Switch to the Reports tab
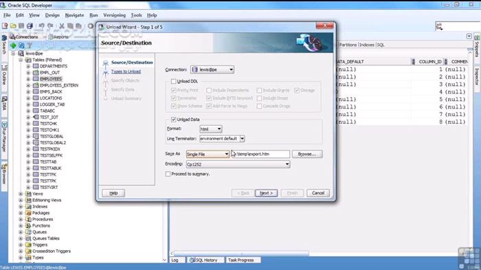Viewport: 481px width, 270px height. (x=59, y=37)
